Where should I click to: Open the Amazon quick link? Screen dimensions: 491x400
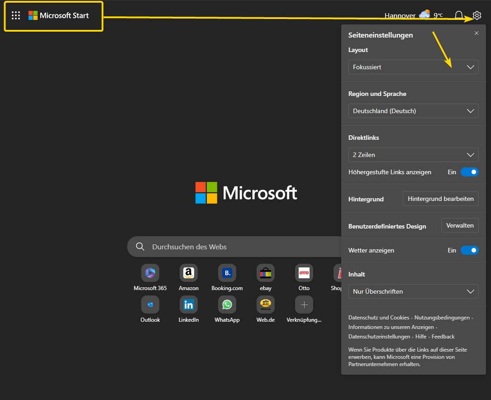[x=189, y=278]
